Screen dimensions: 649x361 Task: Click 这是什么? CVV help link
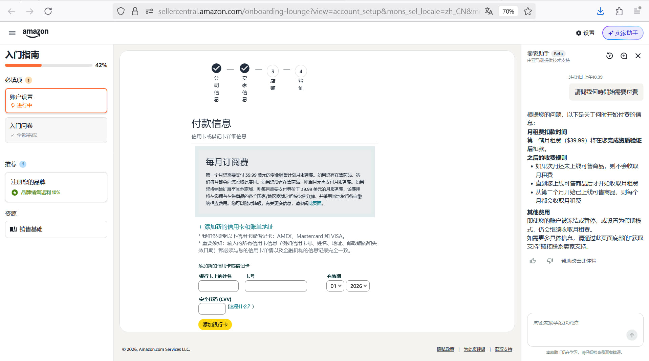coord(240,306)
